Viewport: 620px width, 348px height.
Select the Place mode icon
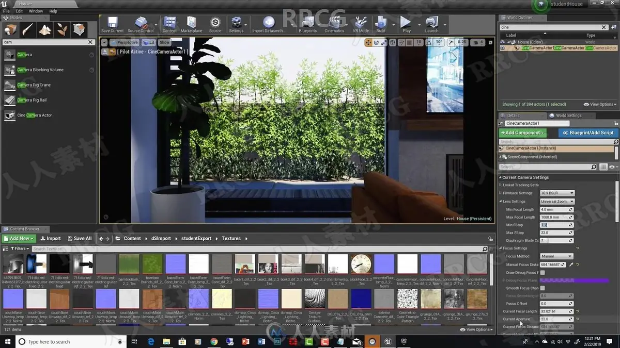coord(11,29)
